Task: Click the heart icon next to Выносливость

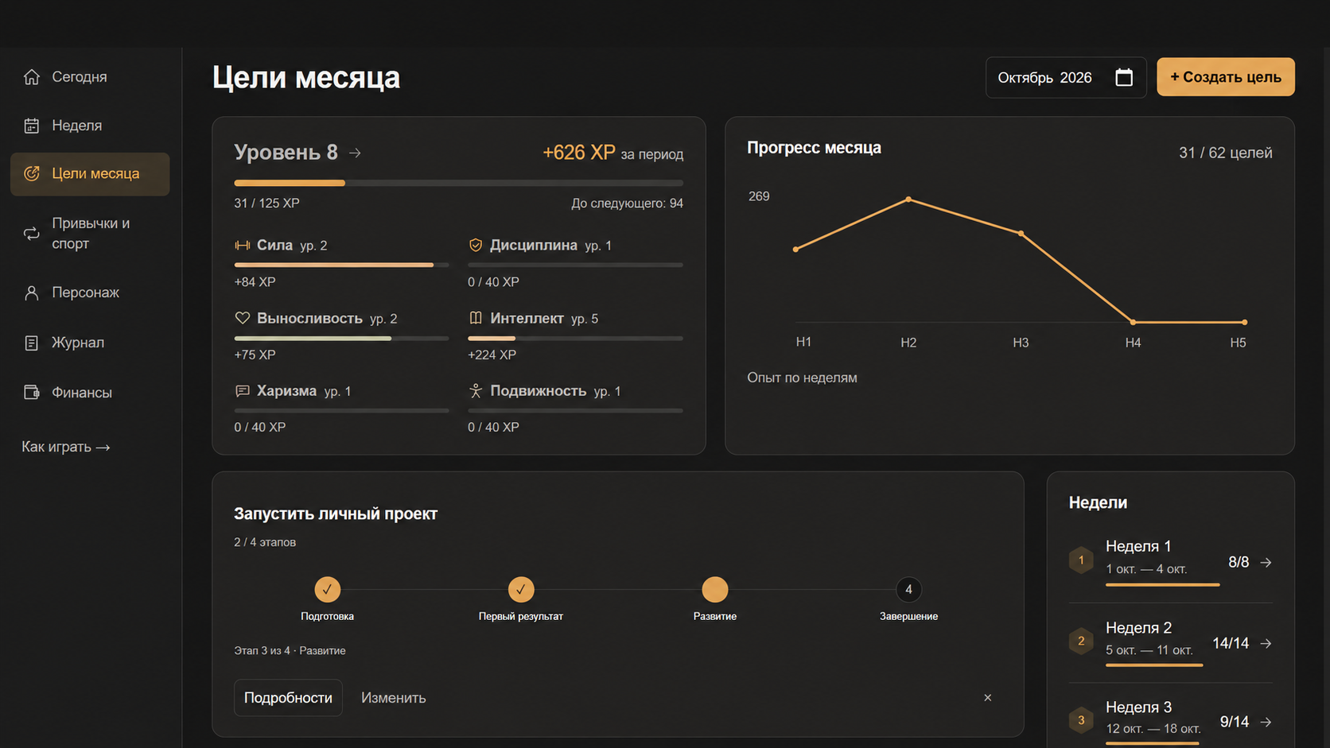Action: click(243, 318)
